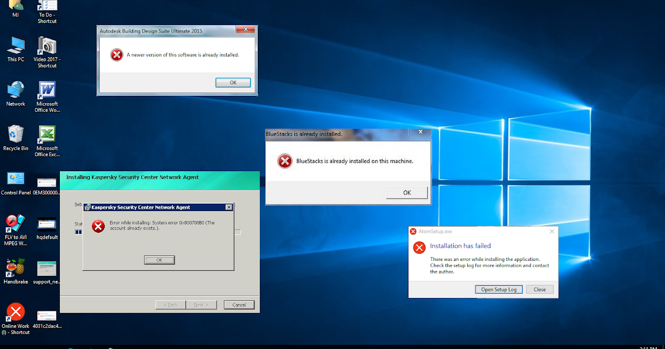Viewport: 665px width, 349px height.
Task: Click the greyed Back button in Kaspersky installer
Action: 171,305
